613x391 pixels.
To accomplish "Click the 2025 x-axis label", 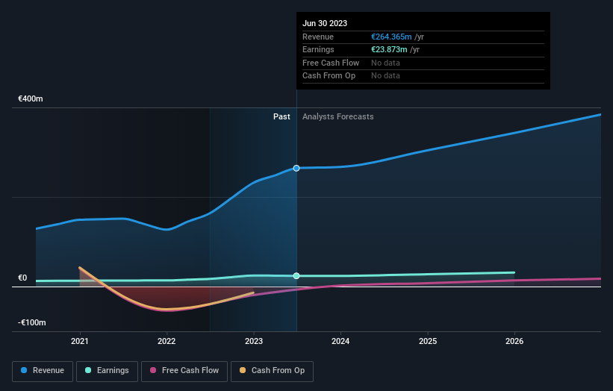I will (x=428, y=341).
